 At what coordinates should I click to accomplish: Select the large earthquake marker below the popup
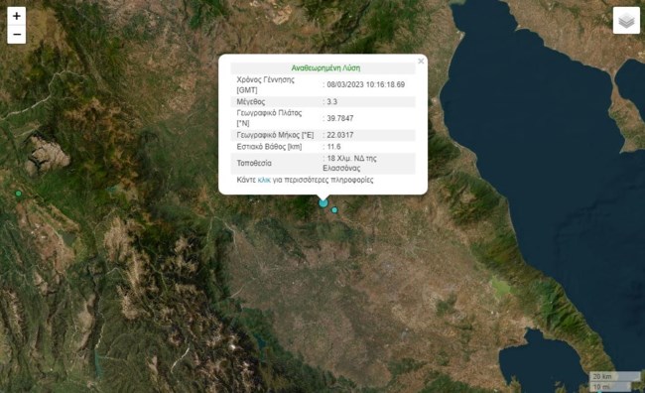pyautogui.click(x=323, y=202)
